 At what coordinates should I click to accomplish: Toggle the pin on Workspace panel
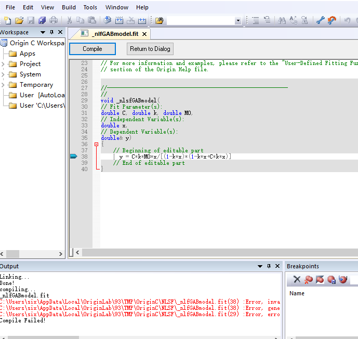pos(51,32)
